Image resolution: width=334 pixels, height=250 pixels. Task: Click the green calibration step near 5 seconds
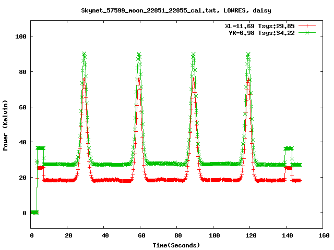tap(41, 148)
